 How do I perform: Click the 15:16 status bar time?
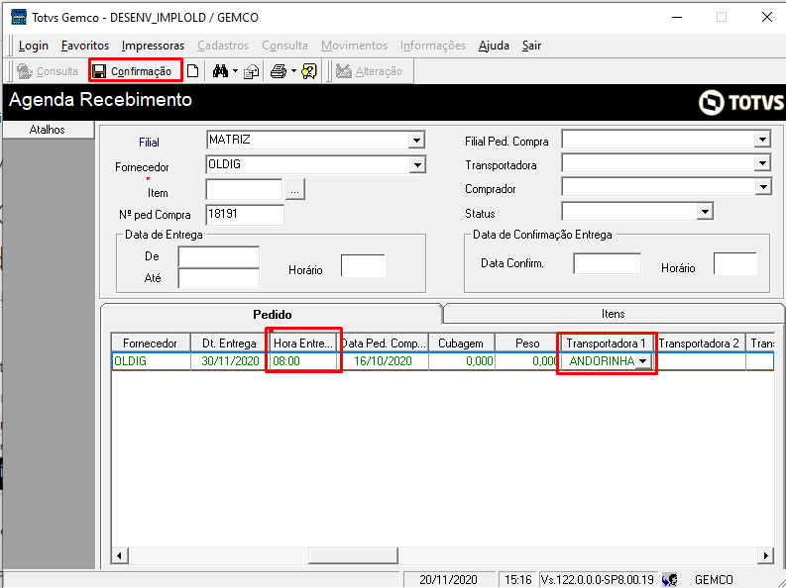pyautogui.click(x=517, y=580)
